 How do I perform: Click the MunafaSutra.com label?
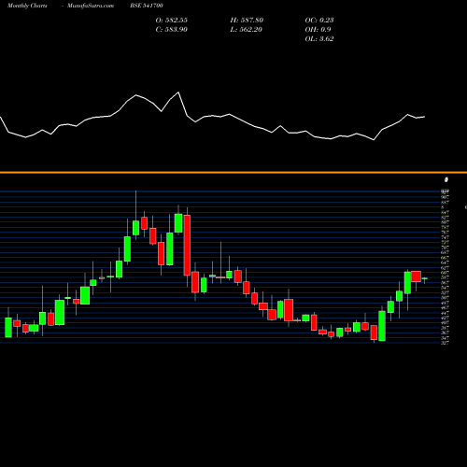point(91,6)
